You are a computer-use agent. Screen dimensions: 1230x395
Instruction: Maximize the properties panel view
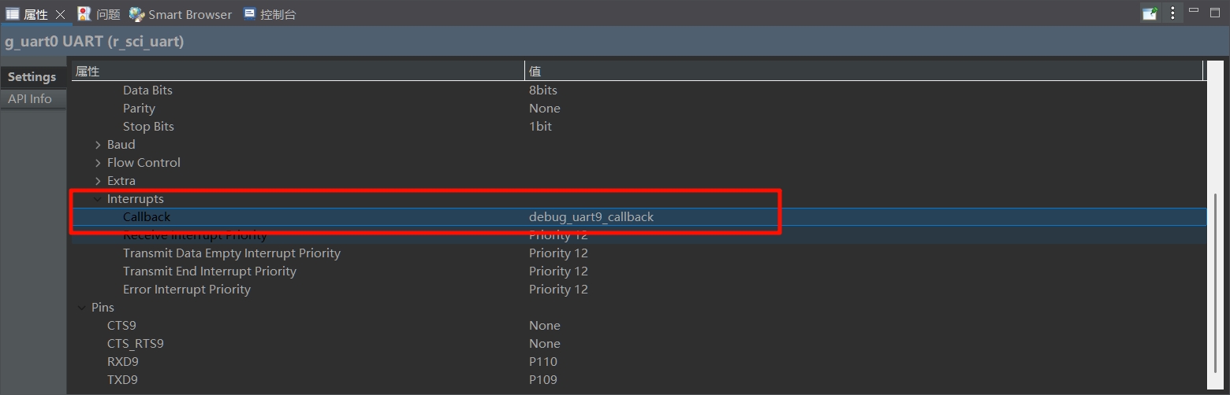click(x=1215, y=11)
